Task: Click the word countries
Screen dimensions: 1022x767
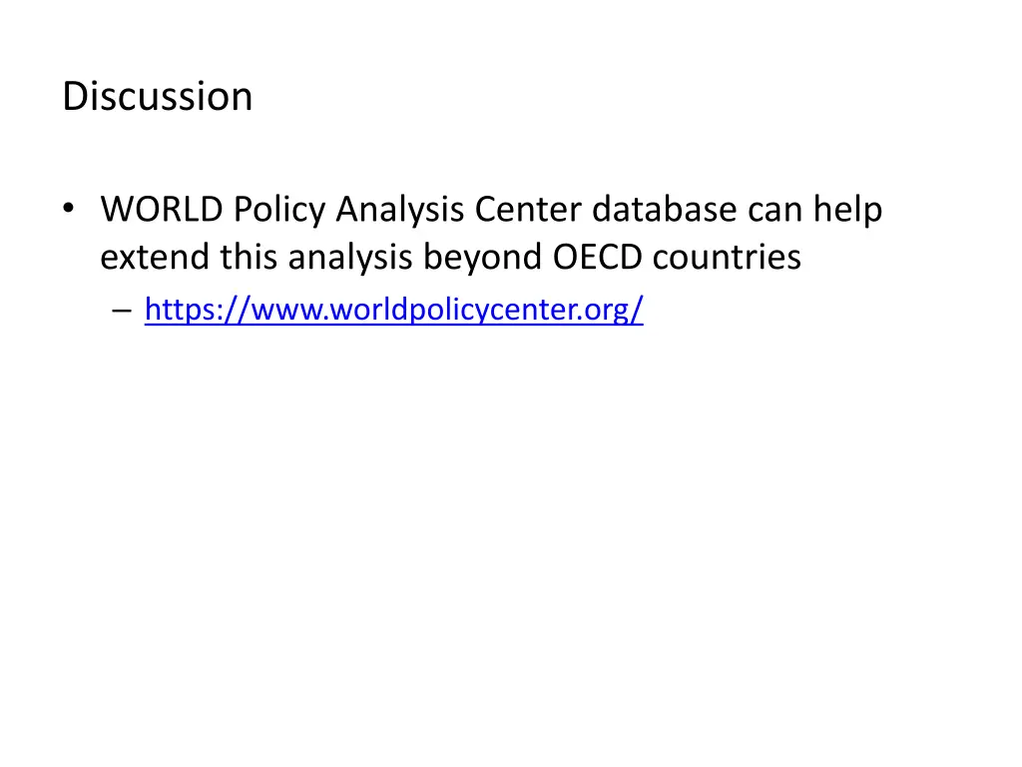Action: click(x=727, y=257)
